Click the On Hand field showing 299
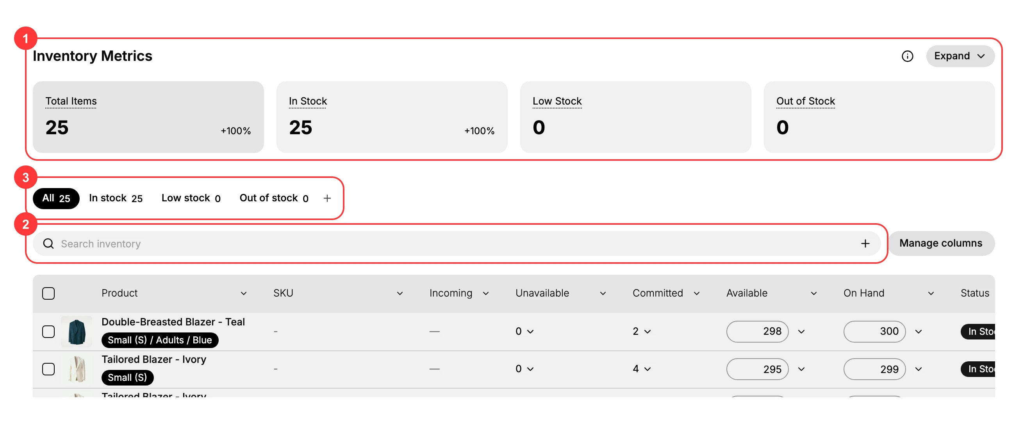The height and width of the screenshot is (430, 1031). click(874, 369)
